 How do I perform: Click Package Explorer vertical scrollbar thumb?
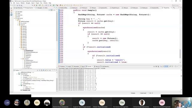[x=57, y=27]
